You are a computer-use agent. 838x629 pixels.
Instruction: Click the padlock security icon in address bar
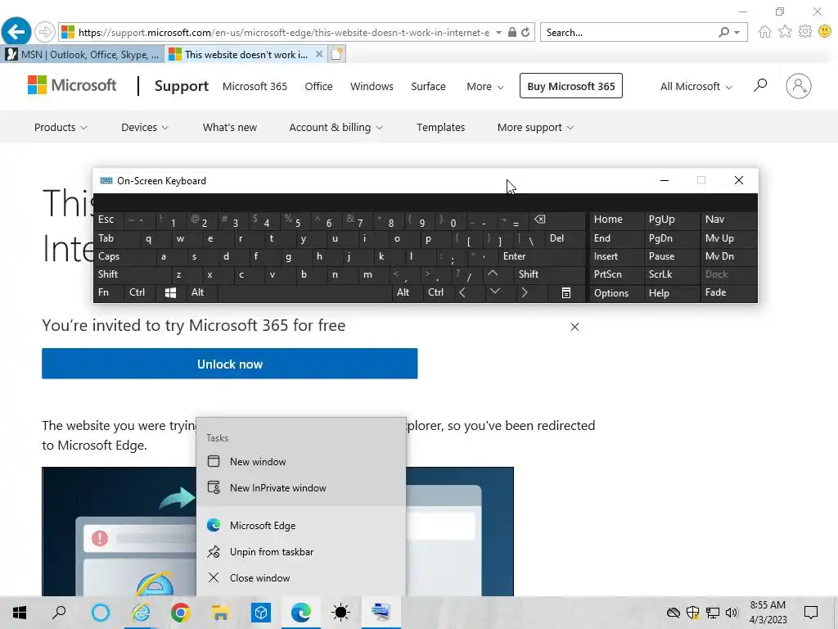(512, 32)
